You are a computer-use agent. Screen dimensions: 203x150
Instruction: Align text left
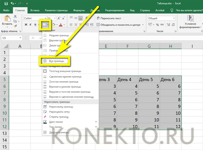point(71,25)
